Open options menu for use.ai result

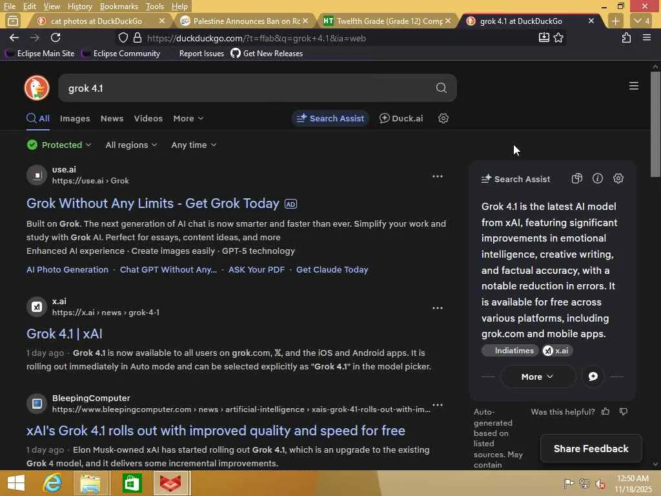point(437,176)
